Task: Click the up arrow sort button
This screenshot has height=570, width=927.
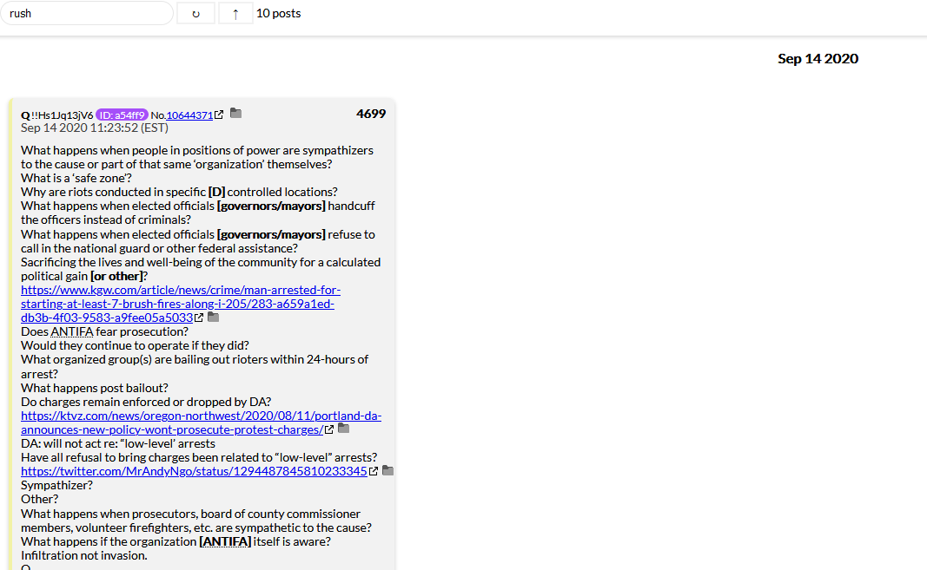Action: (235, 13)
